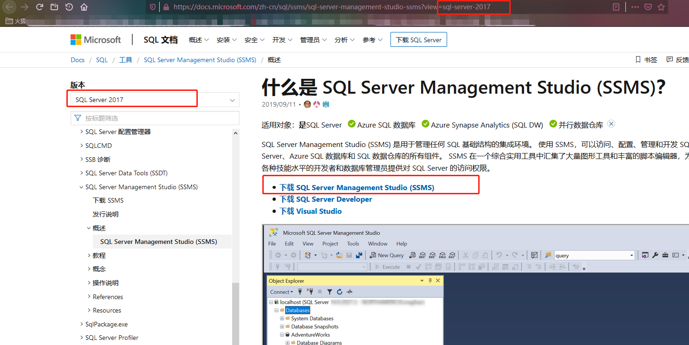
Task: Click the 按标题筛选 filter input
Action: 155,118
